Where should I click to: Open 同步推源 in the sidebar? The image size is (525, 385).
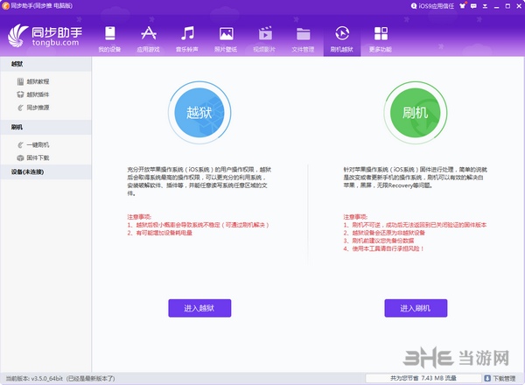click(x=33, y=108)
